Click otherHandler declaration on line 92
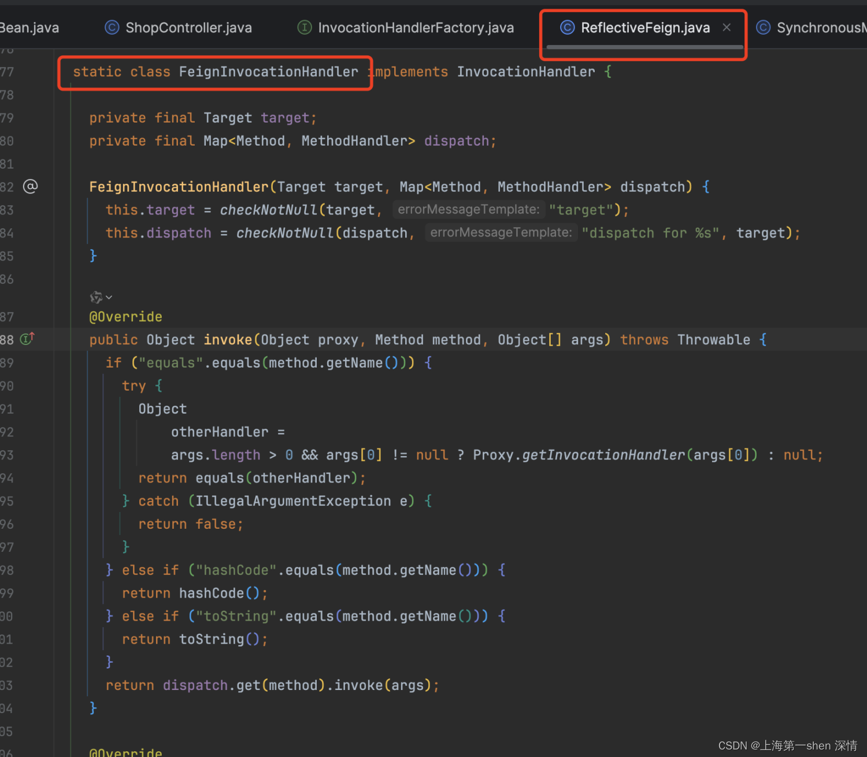867x757 pixels. (220, 432)
